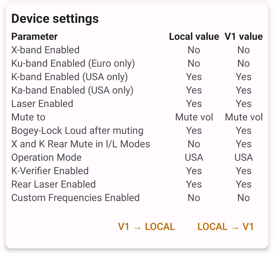274x253 pixels.
Task: Select the X-band Enabled parameter label
Action: (x=45, y=50)
